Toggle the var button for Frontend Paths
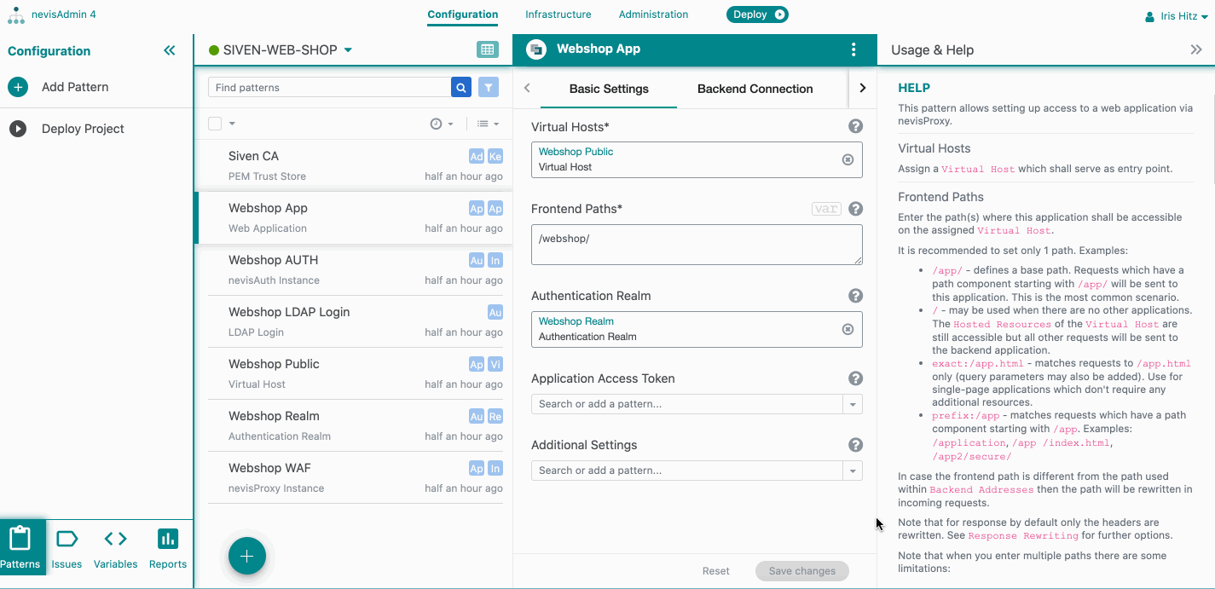This screenshot has width=1215, height=589. tap(825, 209)
